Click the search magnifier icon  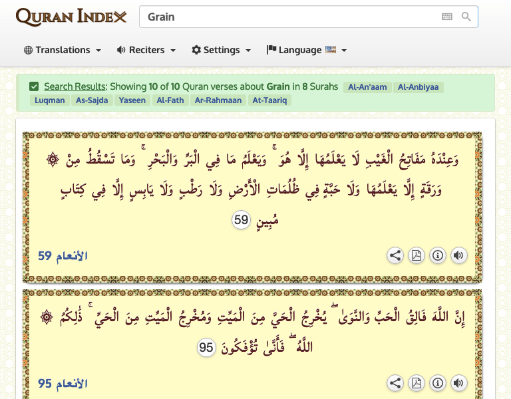pos(466,17)
